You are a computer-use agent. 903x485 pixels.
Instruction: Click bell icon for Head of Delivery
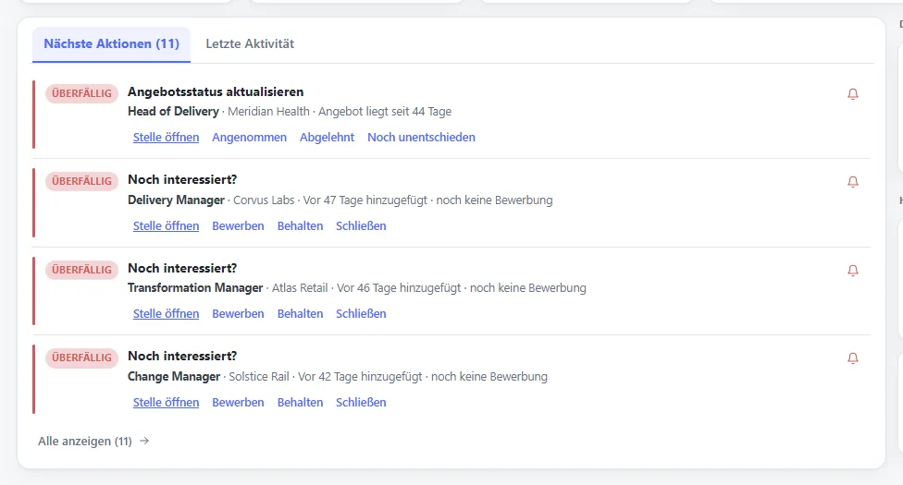853,94
